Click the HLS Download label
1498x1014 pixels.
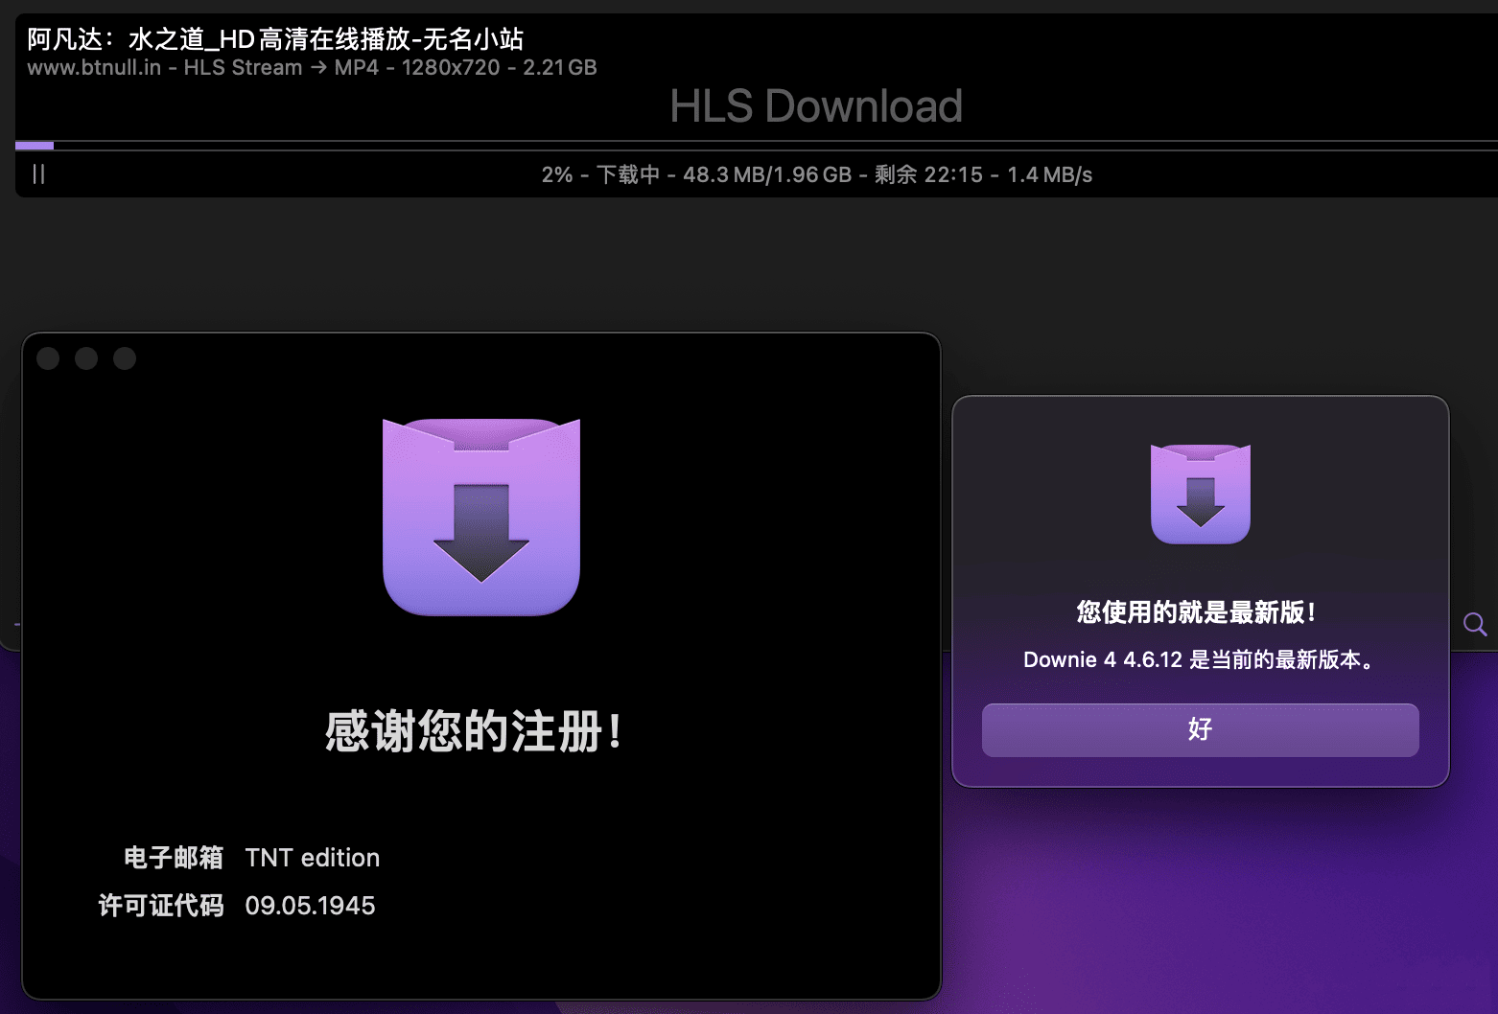coord(816,106)
